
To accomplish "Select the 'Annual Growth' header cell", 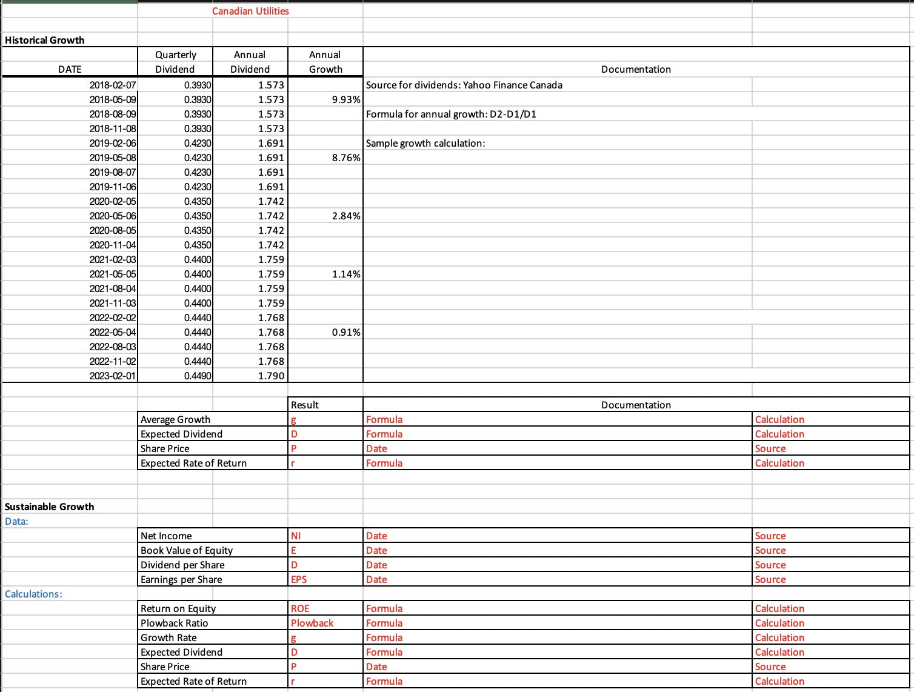I will (x=325, y=62).
